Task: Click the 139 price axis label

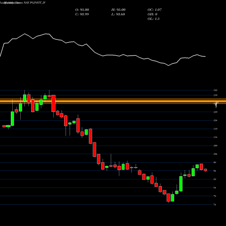Action: [215, 95]
